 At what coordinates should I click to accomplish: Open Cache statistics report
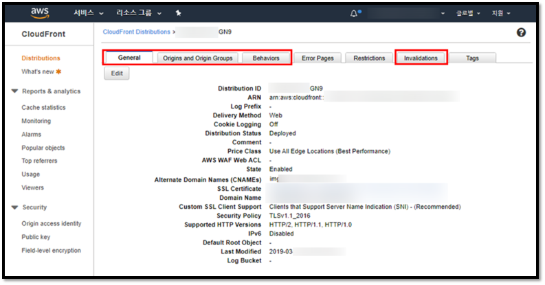point(43,107)
